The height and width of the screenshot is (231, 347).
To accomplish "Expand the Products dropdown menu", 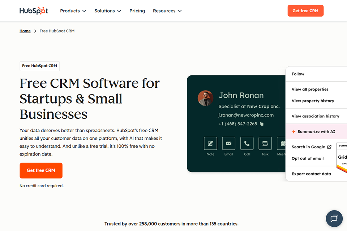I will pos(73,11).
